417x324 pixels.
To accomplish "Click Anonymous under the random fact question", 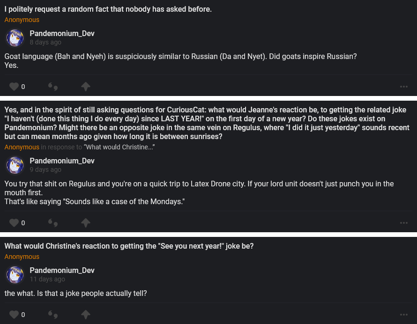I will coord(22,20).
